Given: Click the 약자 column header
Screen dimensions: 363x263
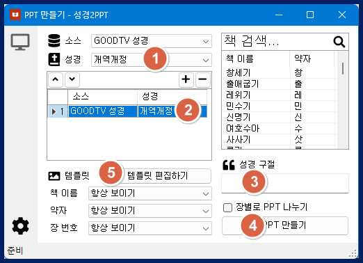Looking at the screenshot, I should [312, 58].
